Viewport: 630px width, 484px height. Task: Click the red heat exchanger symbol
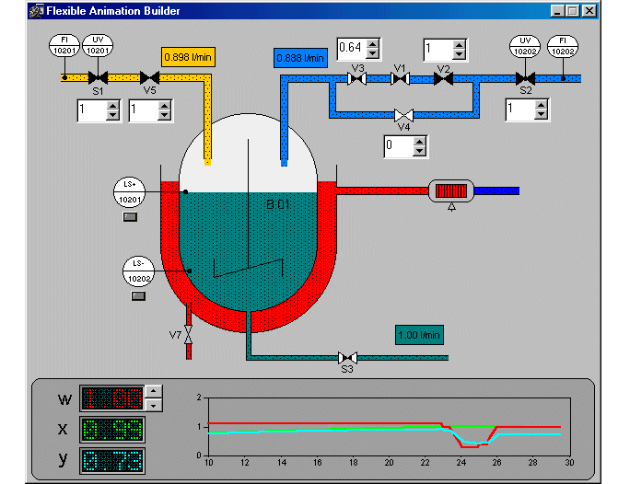pos(451,191)
